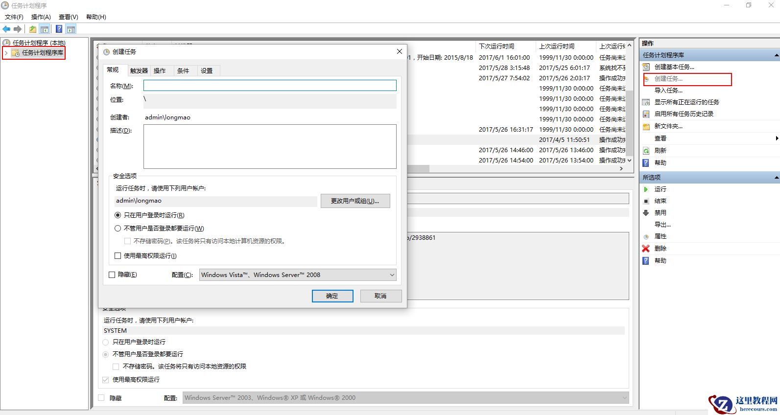Click the row with 2017/5/28 3:15:48
Image resolution: width=780 pixels, height=415 pixels.
(x=517, y=68)
